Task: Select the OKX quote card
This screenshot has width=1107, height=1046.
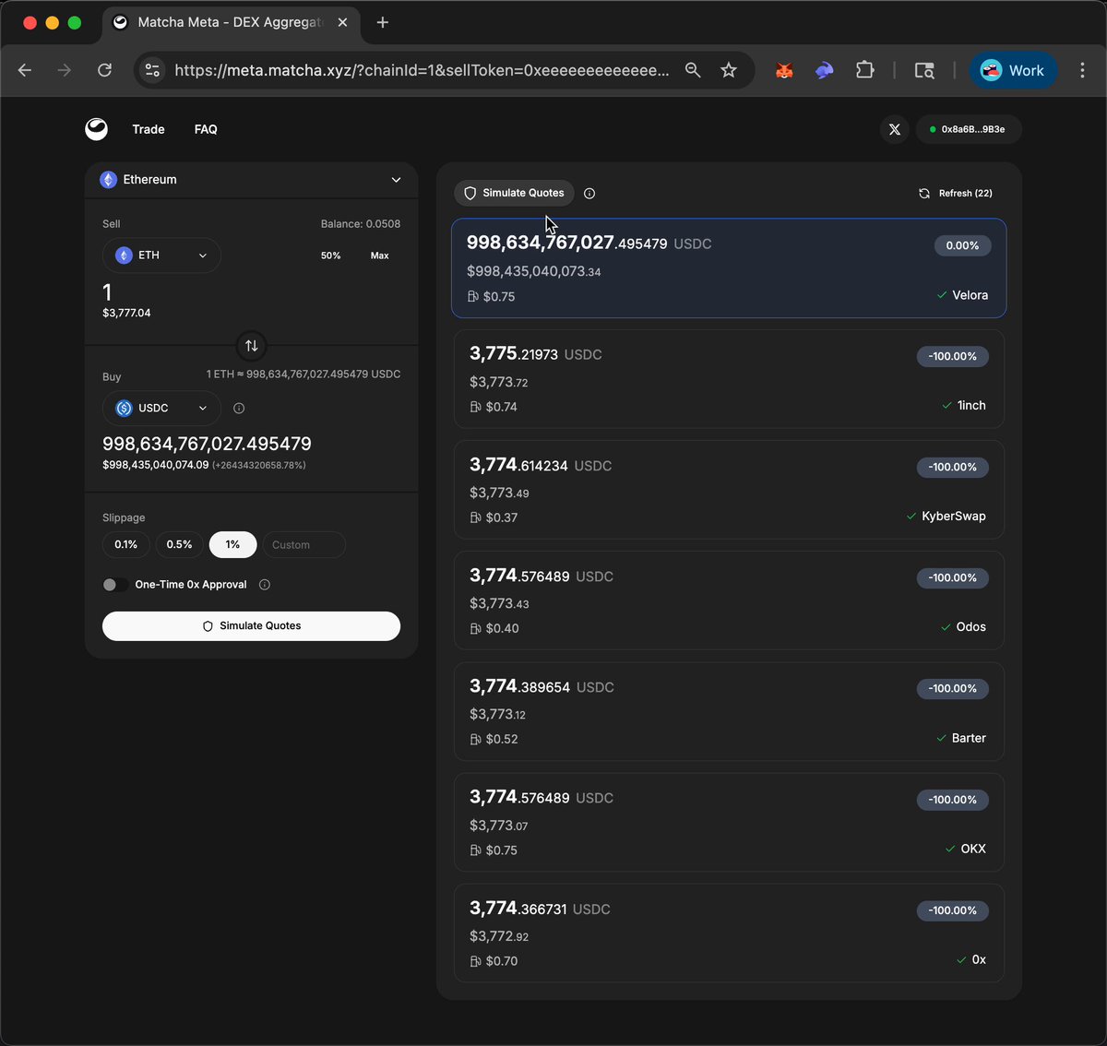Action: click(x=729, y=822)
